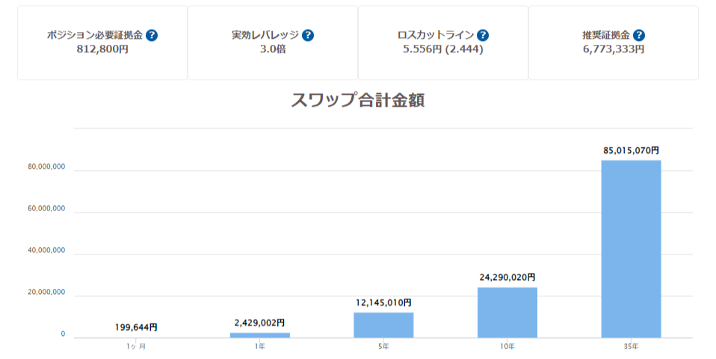716x359 pixels.
Task: Click the 199,644円 label for one month
Action: [x=136, y=327]
